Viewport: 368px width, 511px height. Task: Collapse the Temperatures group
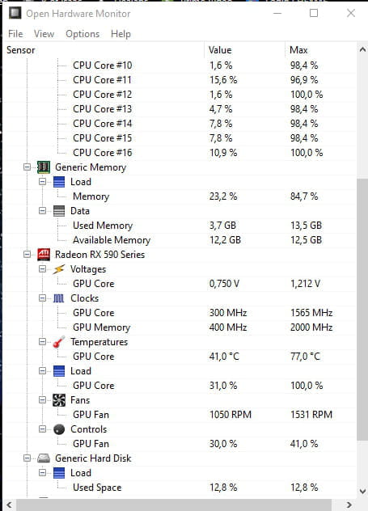pos(42,341)
